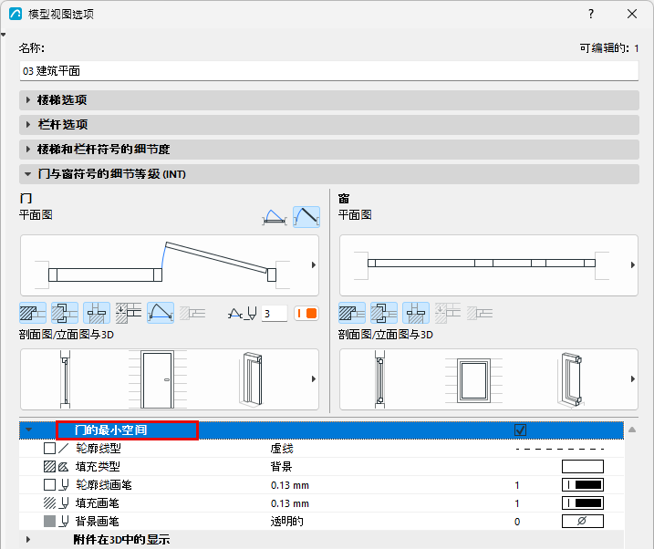The image size is (654, 549).
Task: Toggle the 轮廓线型 override checkbox
Action: pyautogui.click(x=49, y=449)
